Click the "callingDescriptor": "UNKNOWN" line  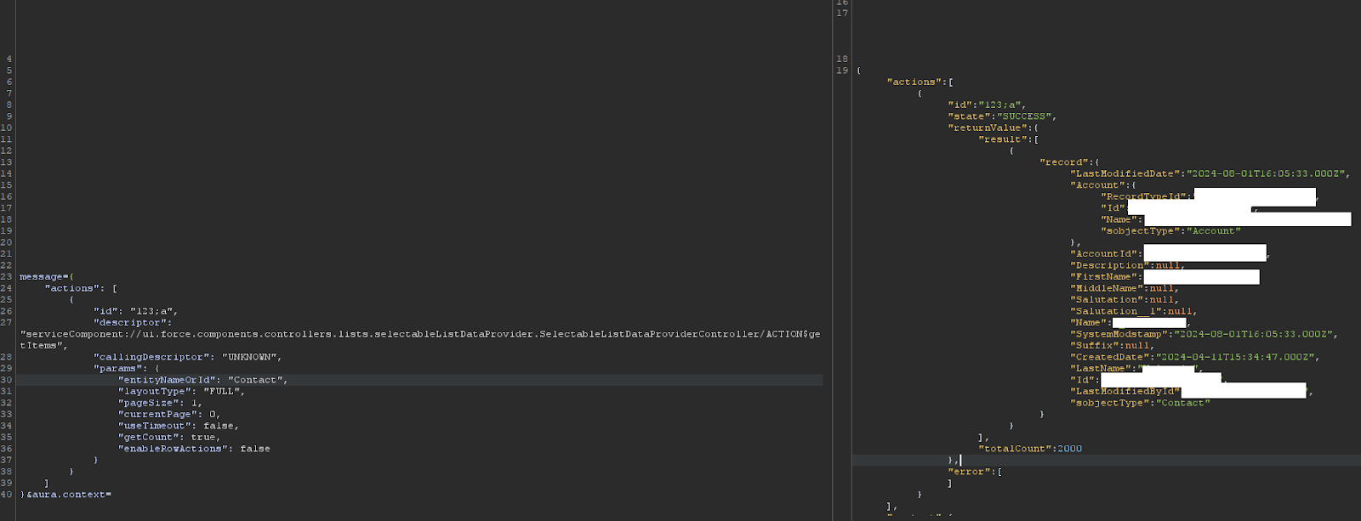pos(187,357)
